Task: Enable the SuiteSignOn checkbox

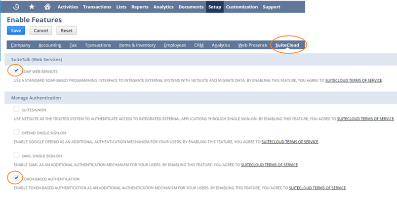Action: point(16,109)
